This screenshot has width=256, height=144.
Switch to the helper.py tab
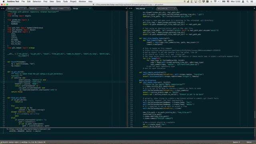(38, 8)
